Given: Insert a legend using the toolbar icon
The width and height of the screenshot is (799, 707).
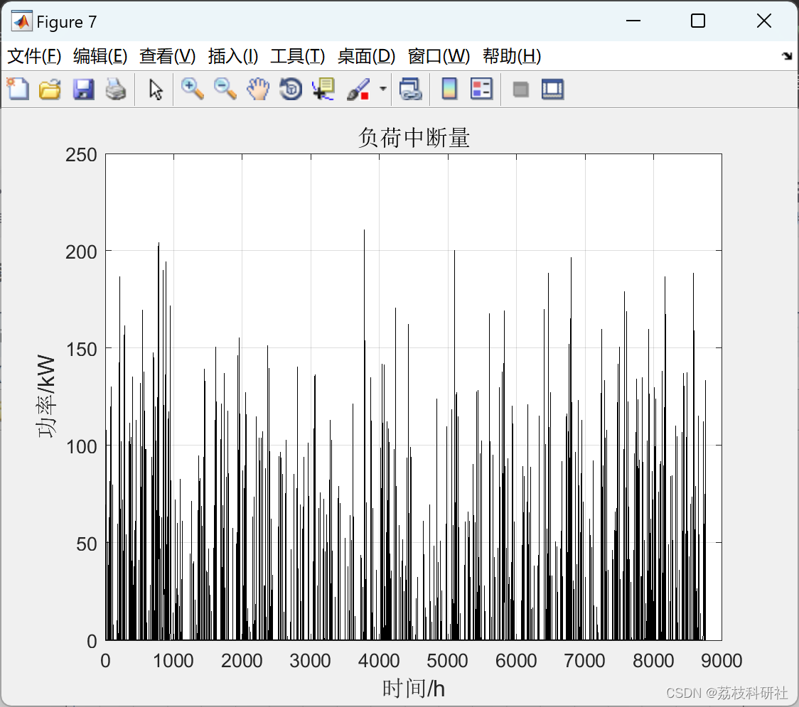Looking at the screenshot, I should click(x=481, y=89).
